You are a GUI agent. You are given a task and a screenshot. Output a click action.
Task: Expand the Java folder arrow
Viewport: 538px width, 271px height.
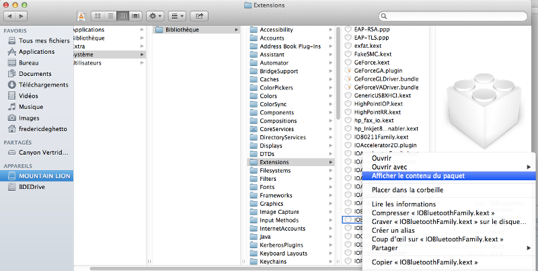331,237
